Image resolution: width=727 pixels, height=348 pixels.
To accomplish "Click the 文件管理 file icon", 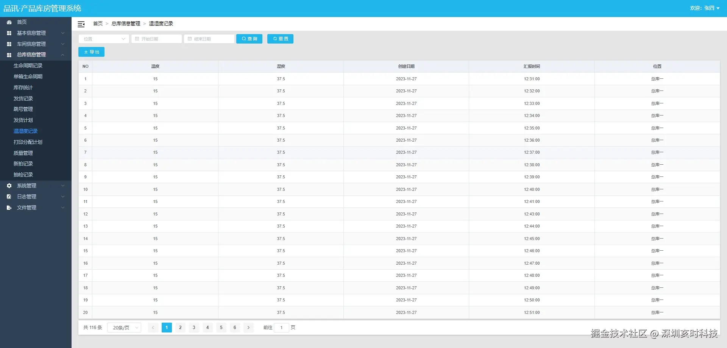I will coord(9,208).
